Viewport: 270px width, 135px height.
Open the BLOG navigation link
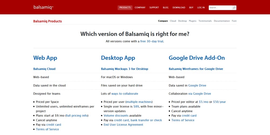166,8
